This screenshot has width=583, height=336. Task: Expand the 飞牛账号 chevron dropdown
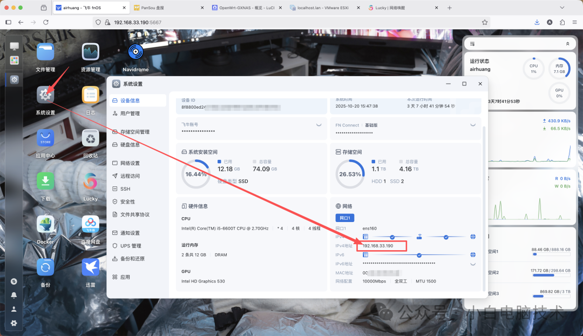319,125
